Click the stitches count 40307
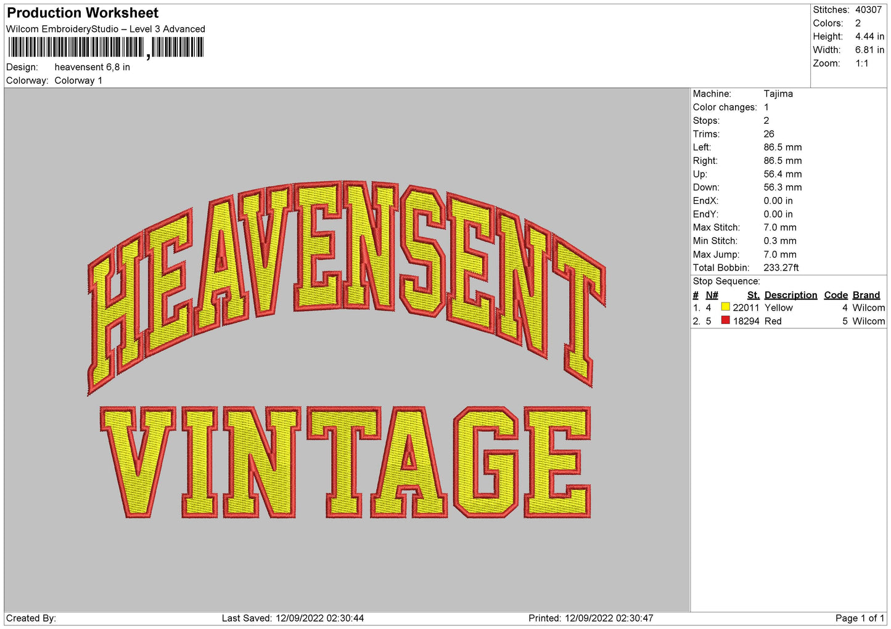Image resolution: width=891 pixels, height=629 pixels. pyautogui.click(x=868, y=10)
